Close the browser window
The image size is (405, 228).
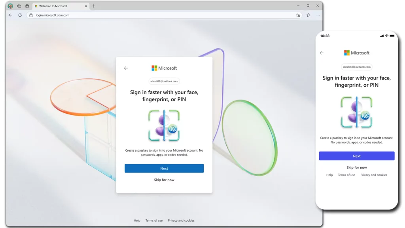tap(318, 6)
